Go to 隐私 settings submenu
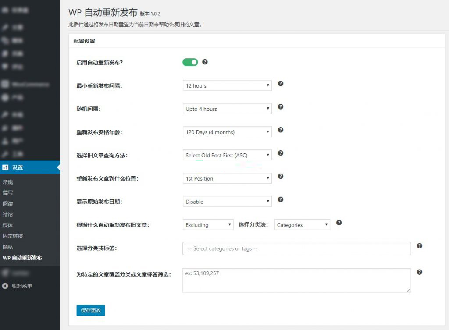The height and width of the screenshot is (330, 449). tap(8, 247)
